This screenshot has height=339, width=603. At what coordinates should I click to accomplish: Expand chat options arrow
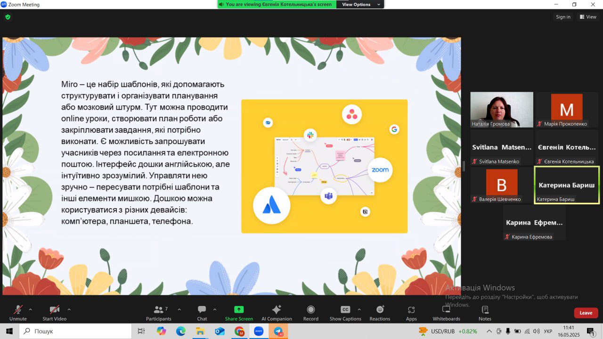215,309
